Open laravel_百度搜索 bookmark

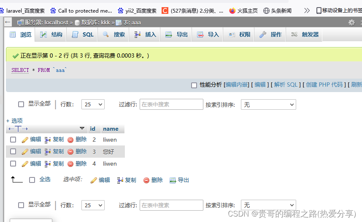pos(22,11)
